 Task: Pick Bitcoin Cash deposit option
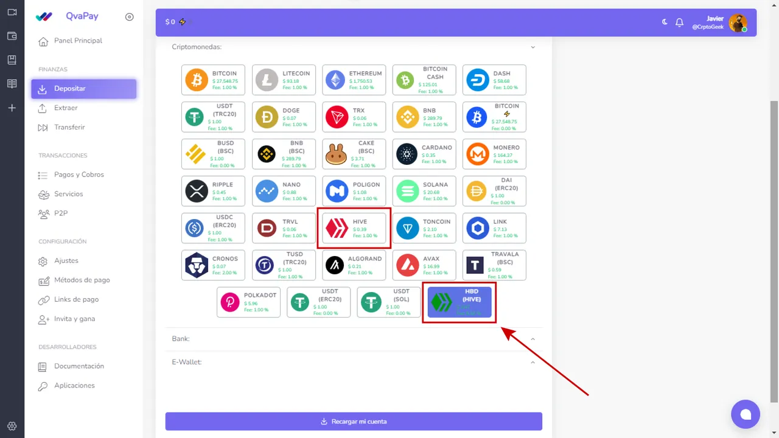point(424,80)
